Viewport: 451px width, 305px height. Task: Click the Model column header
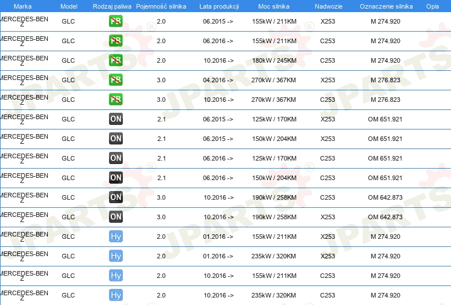(69, 6)
